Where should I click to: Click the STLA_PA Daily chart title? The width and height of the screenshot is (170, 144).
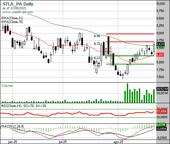tap(18, 4)
